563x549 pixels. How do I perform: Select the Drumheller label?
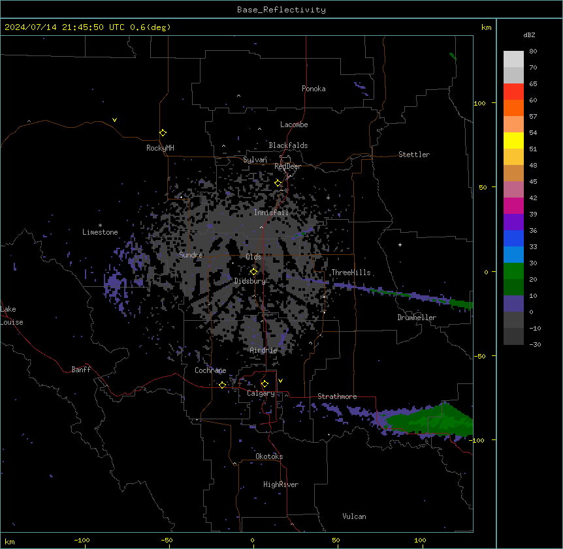tap(417, 318)
